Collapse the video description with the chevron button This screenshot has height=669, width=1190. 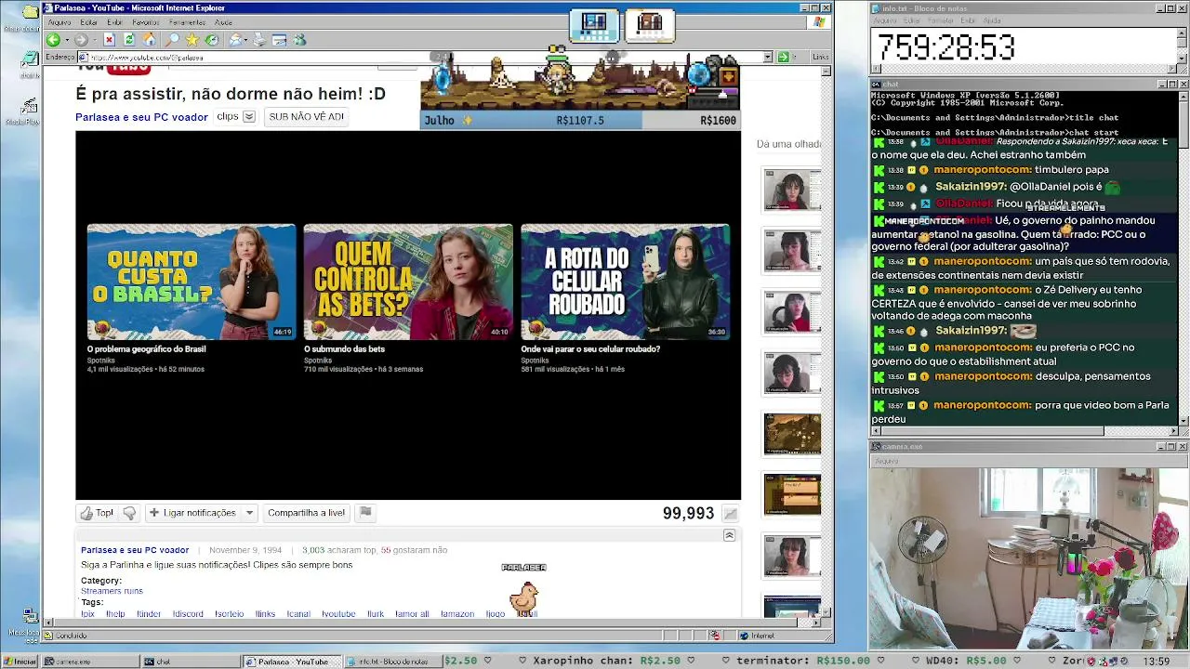pos(729,535)
